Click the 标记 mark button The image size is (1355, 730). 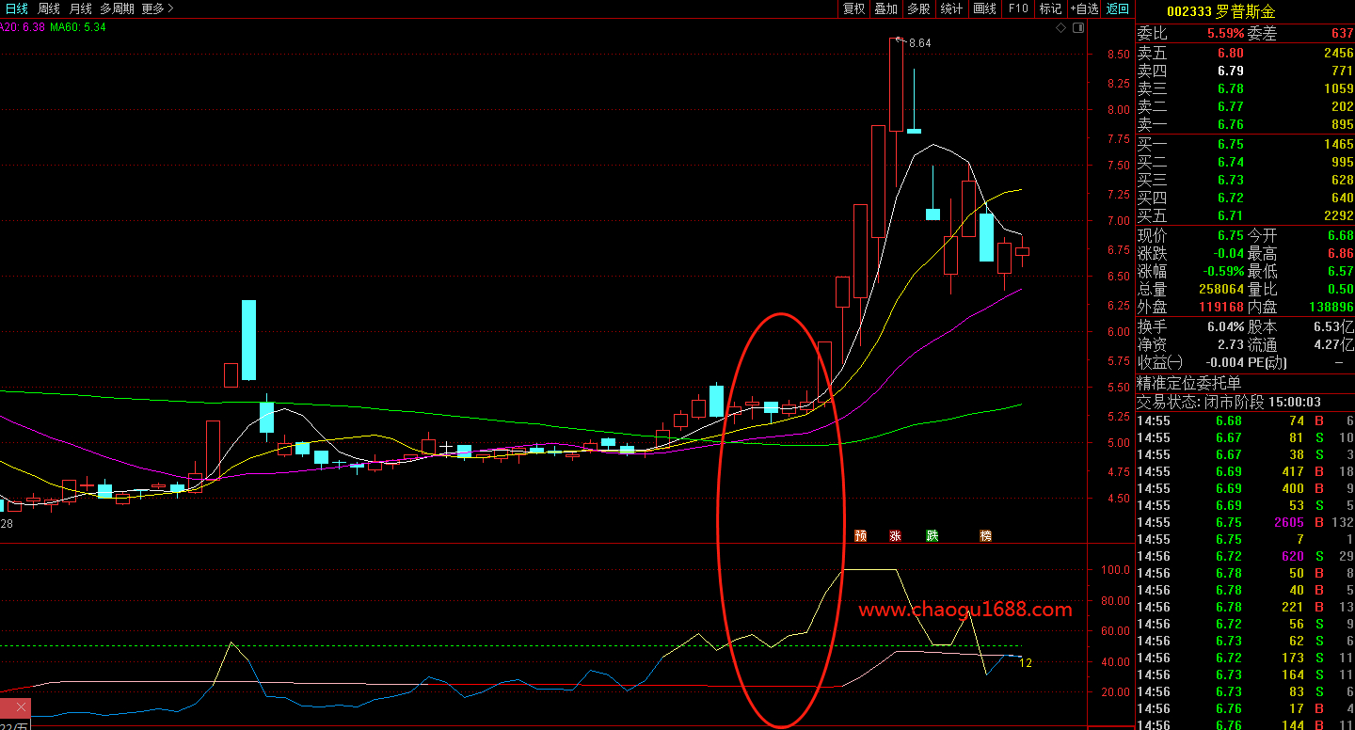coord(1050,8)
